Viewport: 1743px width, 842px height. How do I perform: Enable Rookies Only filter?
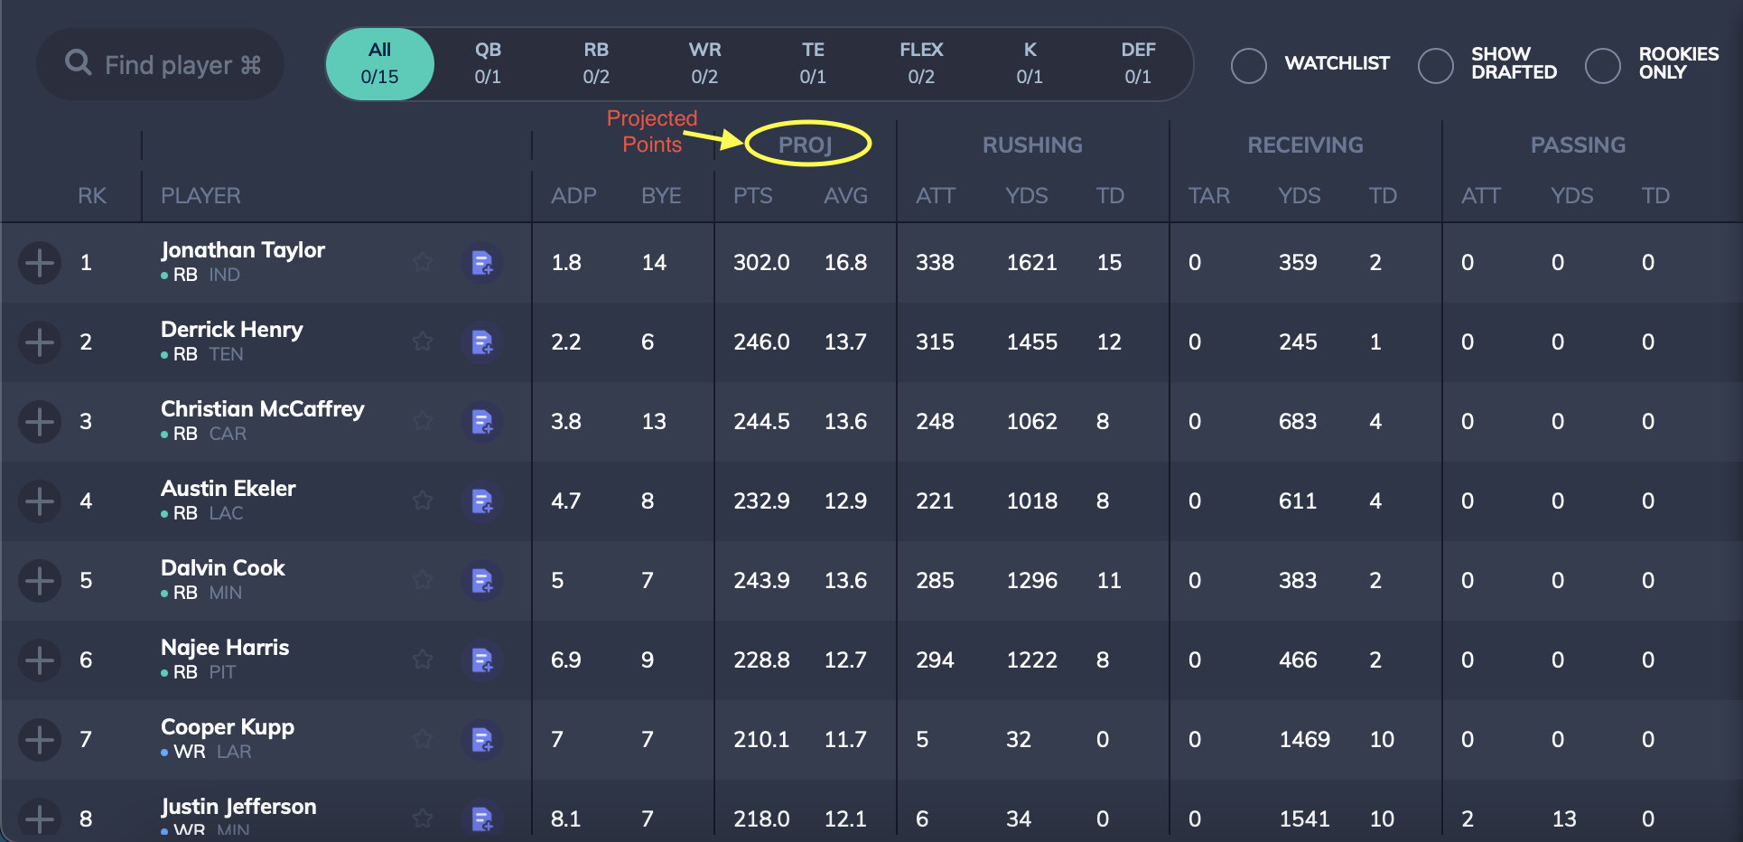[1603, 65]
